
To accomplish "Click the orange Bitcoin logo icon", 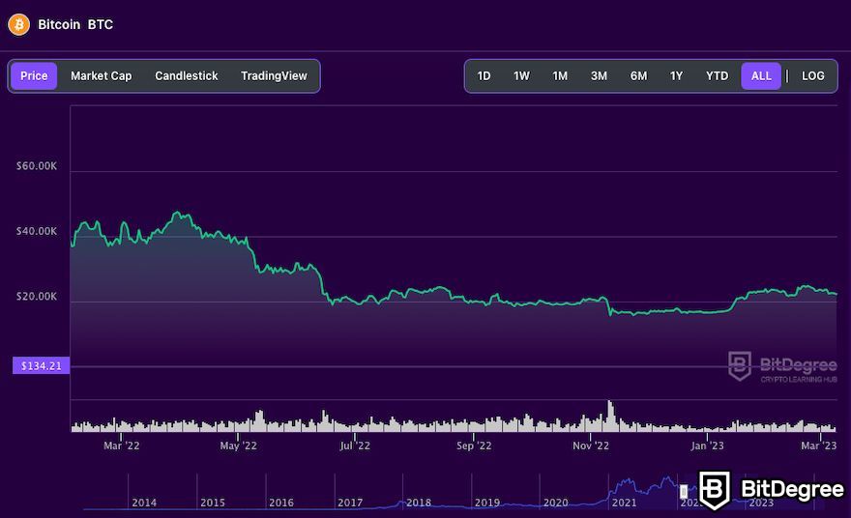I will pos(18,24).
